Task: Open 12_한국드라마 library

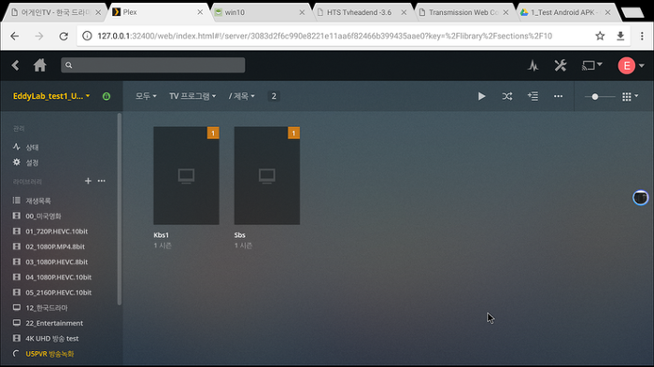Action: coord(40,308)
